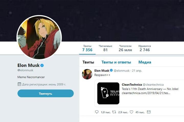Screen dimensions: 184x122
Task: Show Нравится 2 746 liked tweets
Action: [145, 48]
